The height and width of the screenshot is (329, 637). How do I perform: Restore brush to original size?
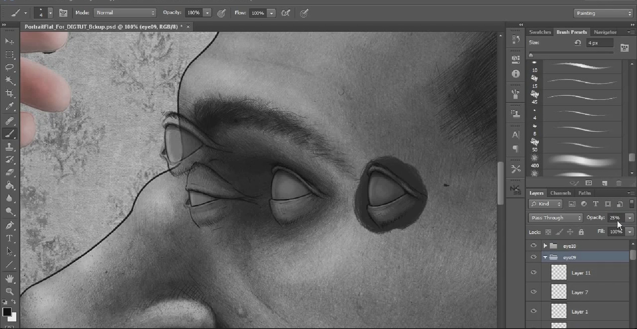[578, 43]
